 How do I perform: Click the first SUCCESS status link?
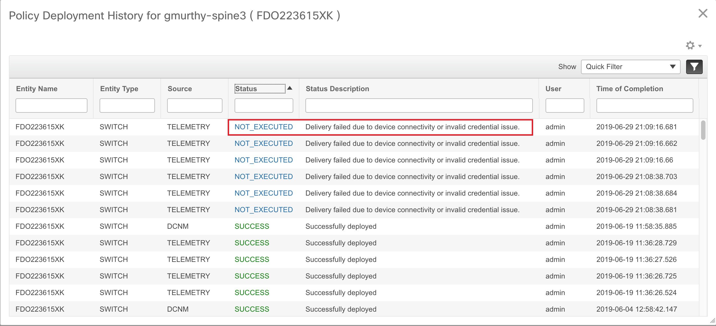[x=252, y=226]
